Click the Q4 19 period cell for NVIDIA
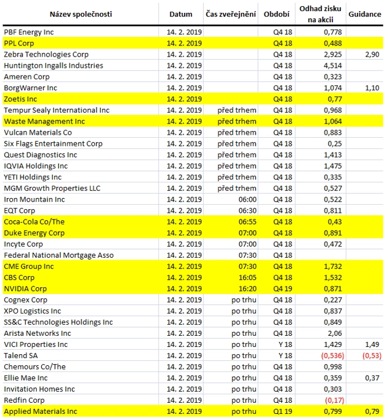Screen dimensions: 387x420 [x=282, y=289]
